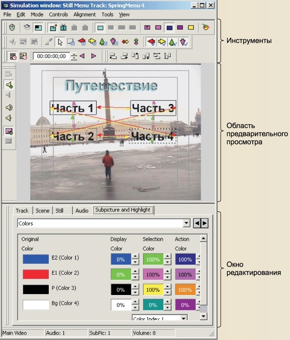Screen dimensions: 290x340
Task: Click the pink play-forward triangle
Action: (x=93, y=56)
